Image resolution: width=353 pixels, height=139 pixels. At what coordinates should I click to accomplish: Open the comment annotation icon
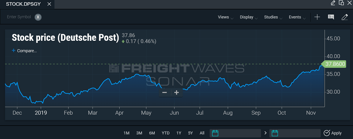pos(331,17)
